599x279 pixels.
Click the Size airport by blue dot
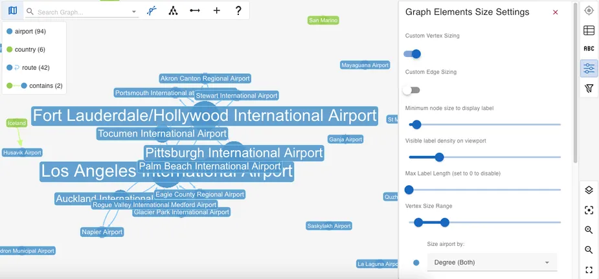coord(416,263)
